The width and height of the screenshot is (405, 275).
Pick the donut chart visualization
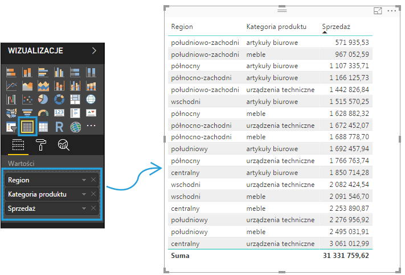pyautogui.click(x=59, y=99)
